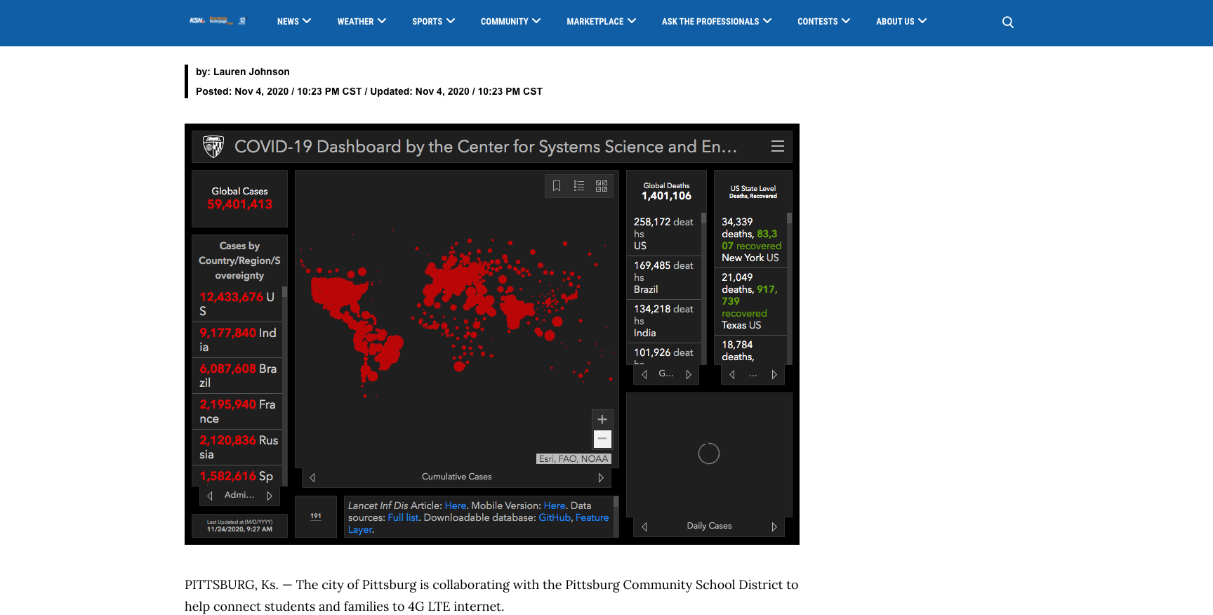
Task: Expand the Ask the Professionals menu
Action: coord(716,22)
